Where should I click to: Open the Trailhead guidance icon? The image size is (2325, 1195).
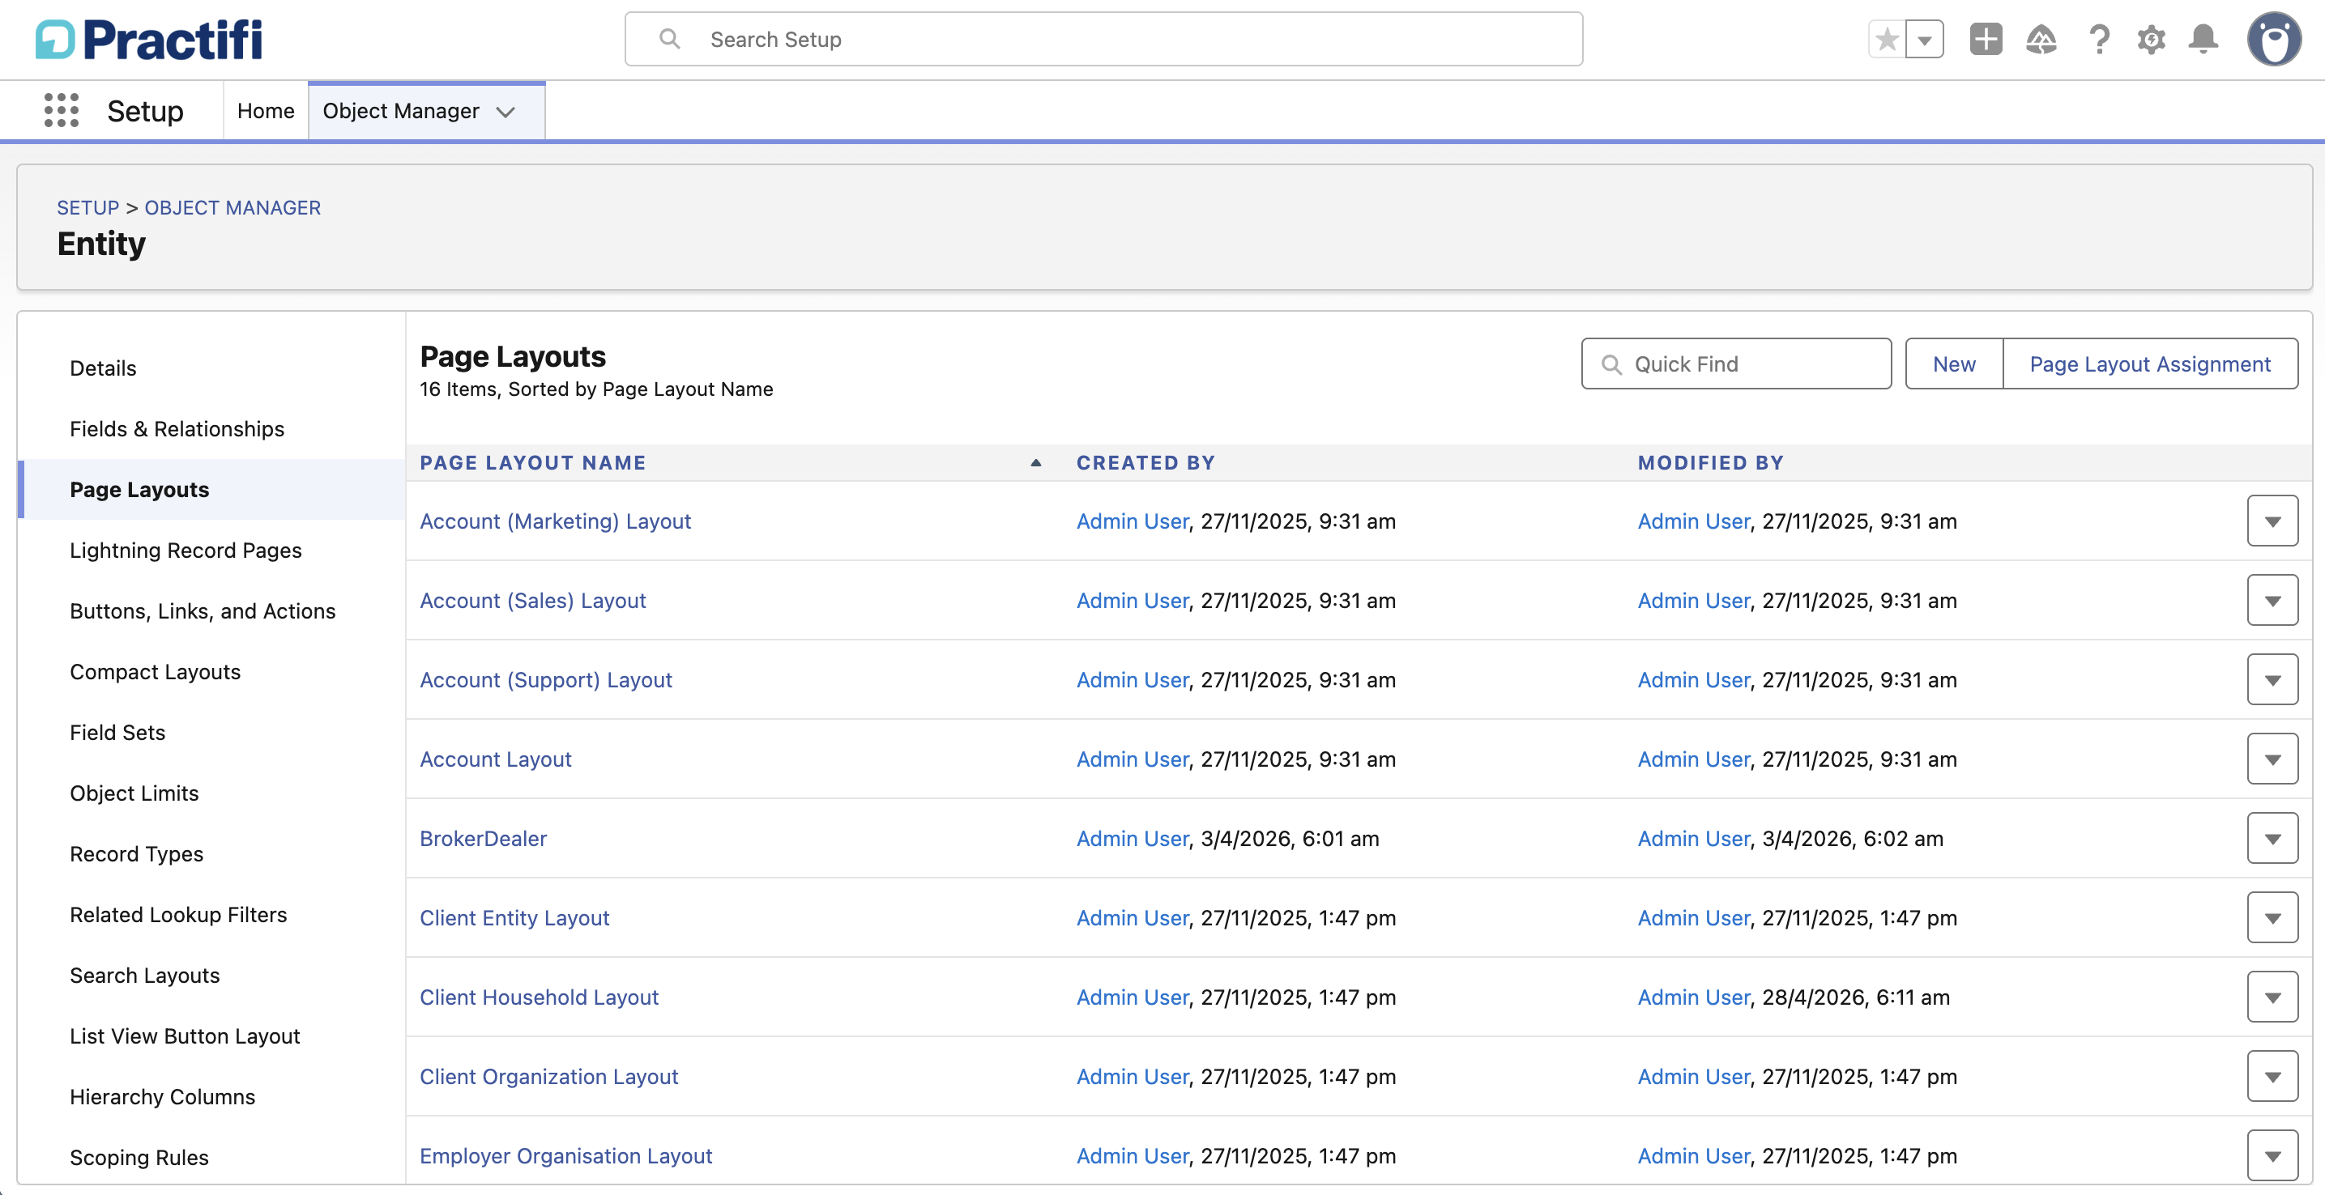click(2041, 40)
